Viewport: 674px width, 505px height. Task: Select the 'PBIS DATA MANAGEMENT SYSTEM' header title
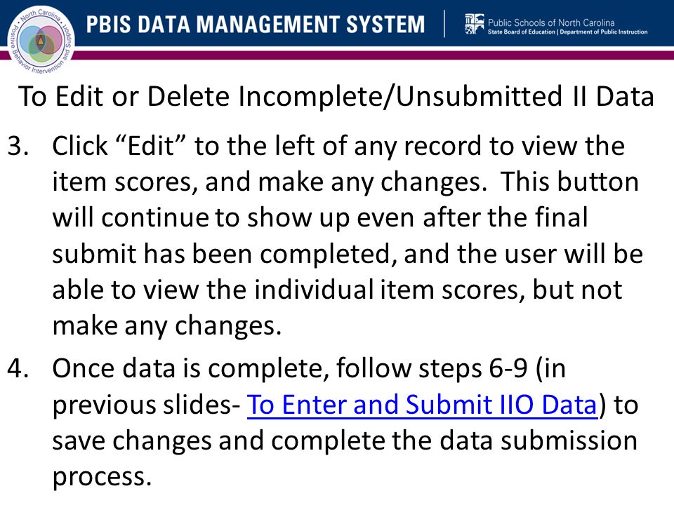[x=256, y=24]
